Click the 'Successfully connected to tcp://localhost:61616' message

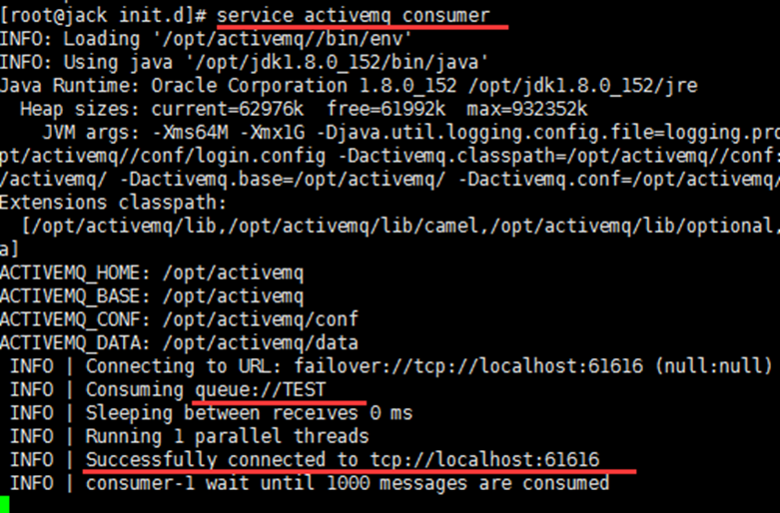pyautogui.click(x=343, y=459)
